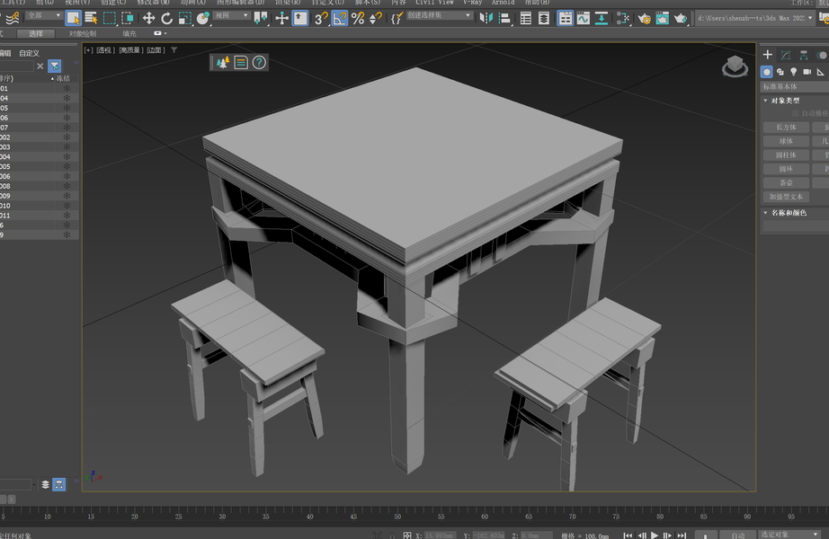Click the floating toolbar help icon
Image resolution: width=829 pixels, height=539 pixels.
(x=259, y=62)
